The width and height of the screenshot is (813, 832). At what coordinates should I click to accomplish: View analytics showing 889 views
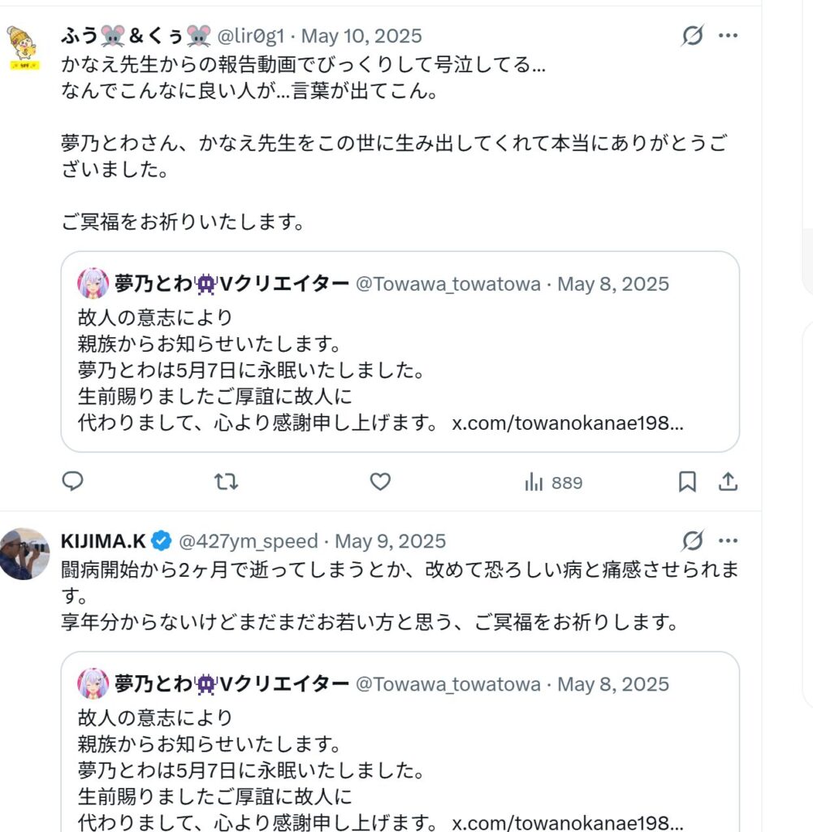point(554,483)
